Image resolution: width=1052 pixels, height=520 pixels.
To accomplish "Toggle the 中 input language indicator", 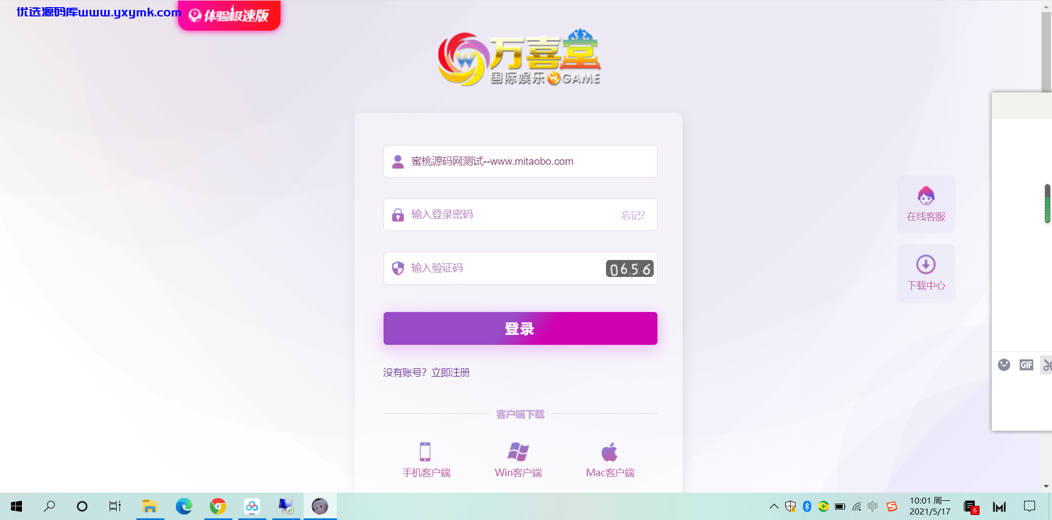I will [873, 506].
